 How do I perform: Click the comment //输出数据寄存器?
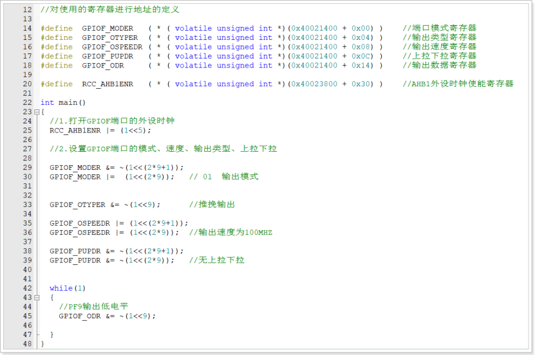[x=440, y=65]
